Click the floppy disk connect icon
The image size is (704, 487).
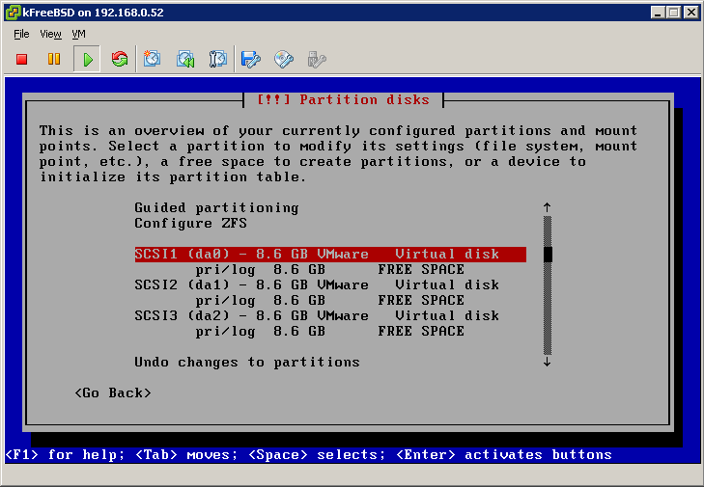250,59
